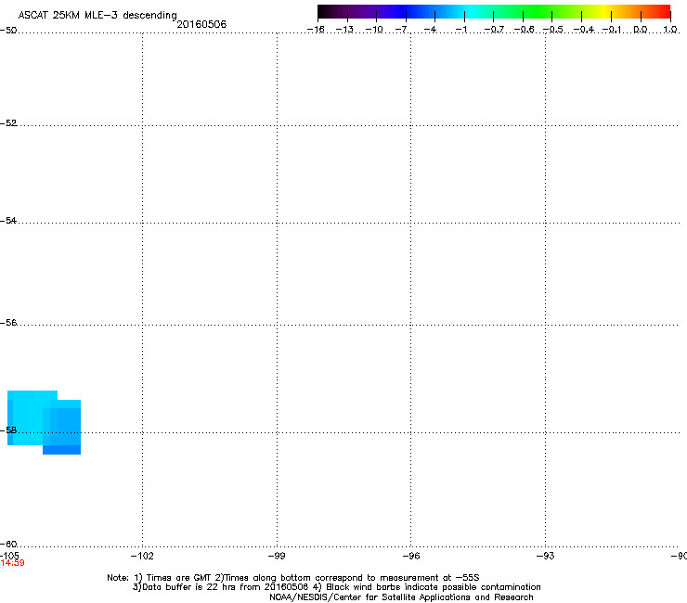This screenshot has height=603, width=687.
Task: Click the -0.6 color scale label
Action: pos(524,30)
